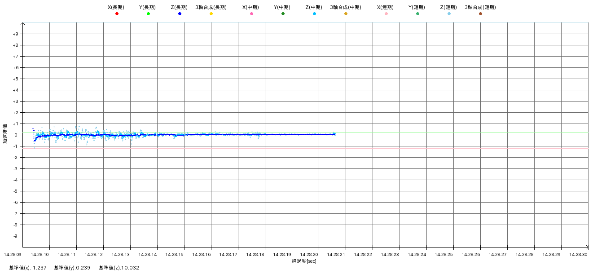
Task: Click the orange 3軸合成(中期) legend dot
Action: [x=346, y=14]
